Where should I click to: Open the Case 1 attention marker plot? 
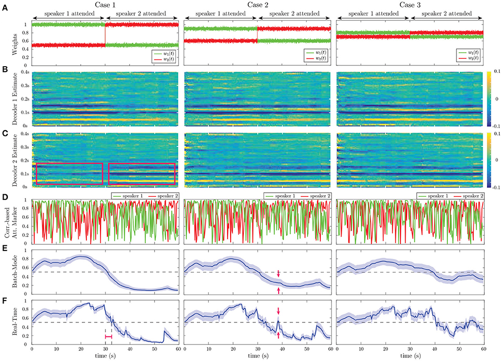[x=105, y=222]
